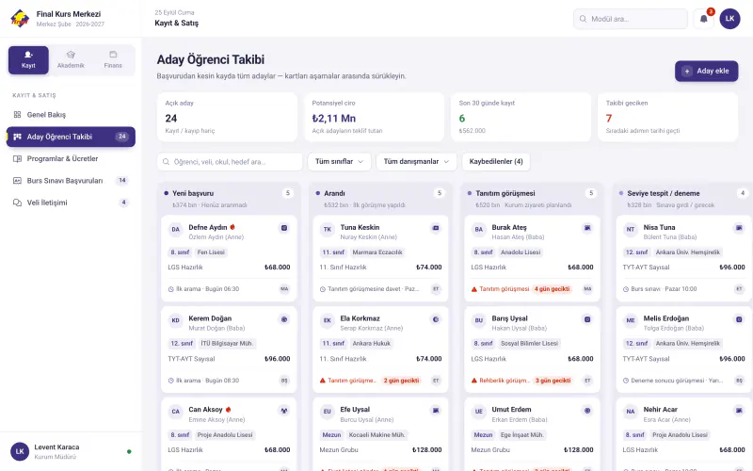Screen dimensions: 753x471
Task: Click the Yeni başvuru column header
Action: pyautogui.click(x=229, y=198)
